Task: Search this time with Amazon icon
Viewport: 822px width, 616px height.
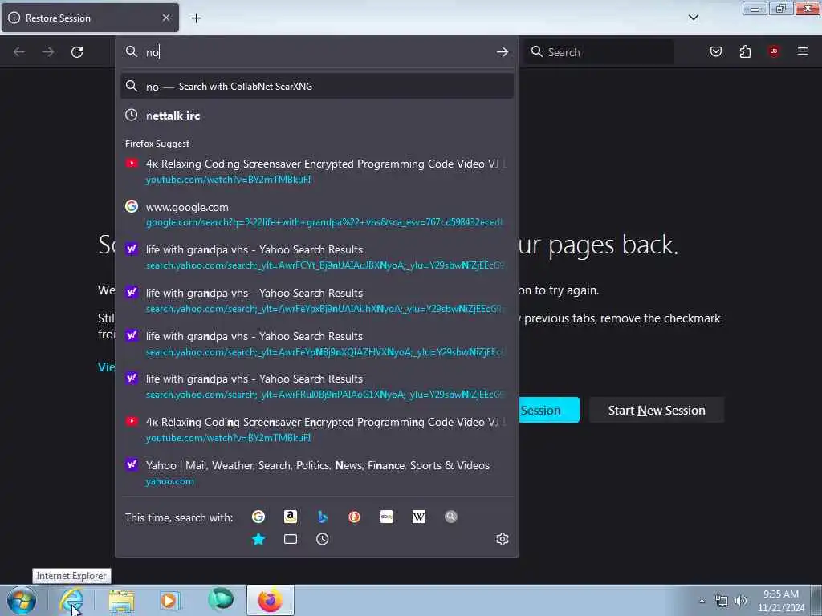Action: (x=291, y=517)
